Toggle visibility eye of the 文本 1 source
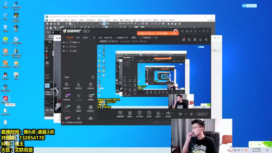 point(64,47)
